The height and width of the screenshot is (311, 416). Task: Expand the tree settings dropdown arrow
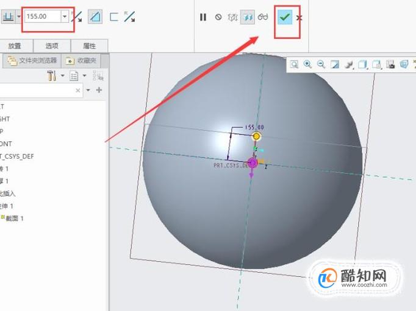pos(63,75)
